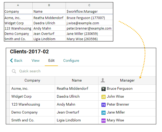
Task: Click the purple PB avatar badge
Action: [x=104, y=105]
